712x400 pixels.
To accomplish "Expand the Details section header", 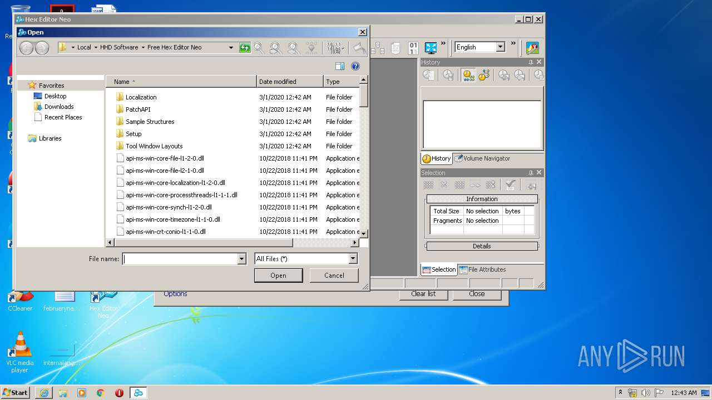I will point(482,246).
